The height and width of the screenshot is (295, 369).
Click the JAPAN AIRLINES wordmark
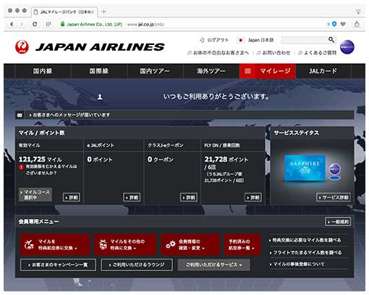click(x=100, y=47)
